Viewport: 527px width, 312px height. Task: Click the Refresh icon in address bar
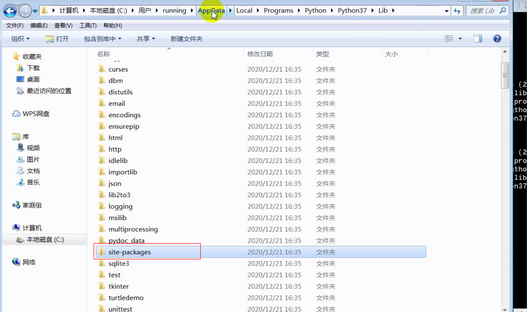point(457,11)
